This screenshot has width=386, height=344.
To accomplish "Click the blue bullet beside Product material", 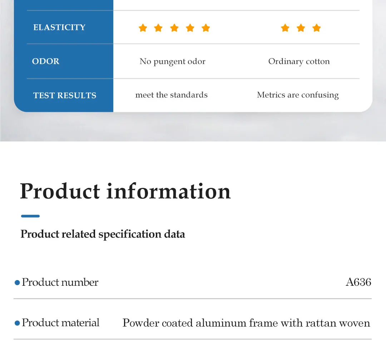I will (x=17, y=323).
